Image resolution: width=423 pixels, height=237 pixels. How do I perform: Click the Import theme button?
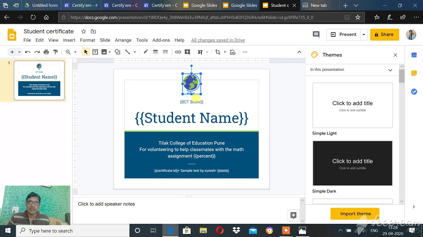[355, 214]
